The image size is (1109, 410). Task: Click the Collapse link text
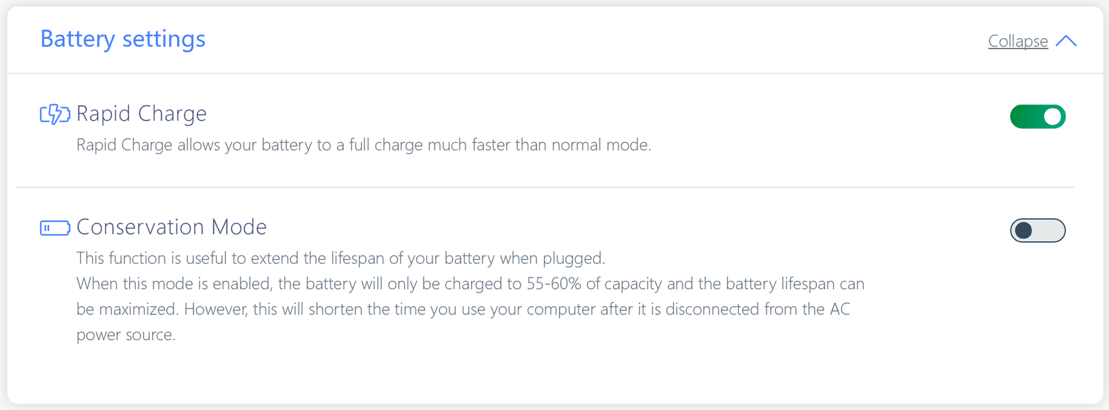tap(1017, 41)
